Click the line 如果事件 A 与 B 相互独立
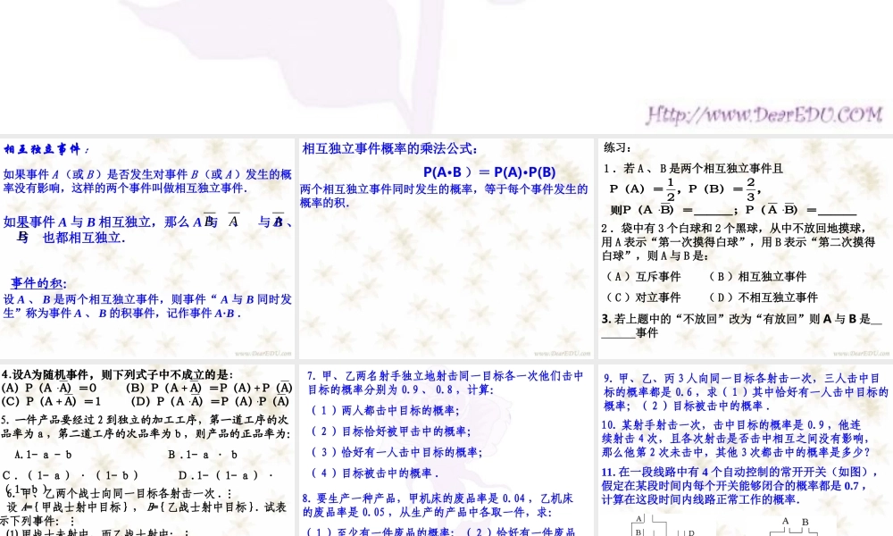893x536 pixels. point(148,230)
